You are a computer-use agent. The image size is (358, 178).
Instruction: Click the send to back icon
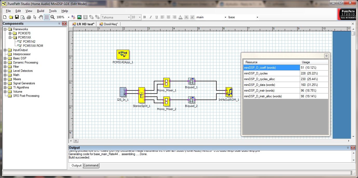pyautogui.click(x=97, y=17)
